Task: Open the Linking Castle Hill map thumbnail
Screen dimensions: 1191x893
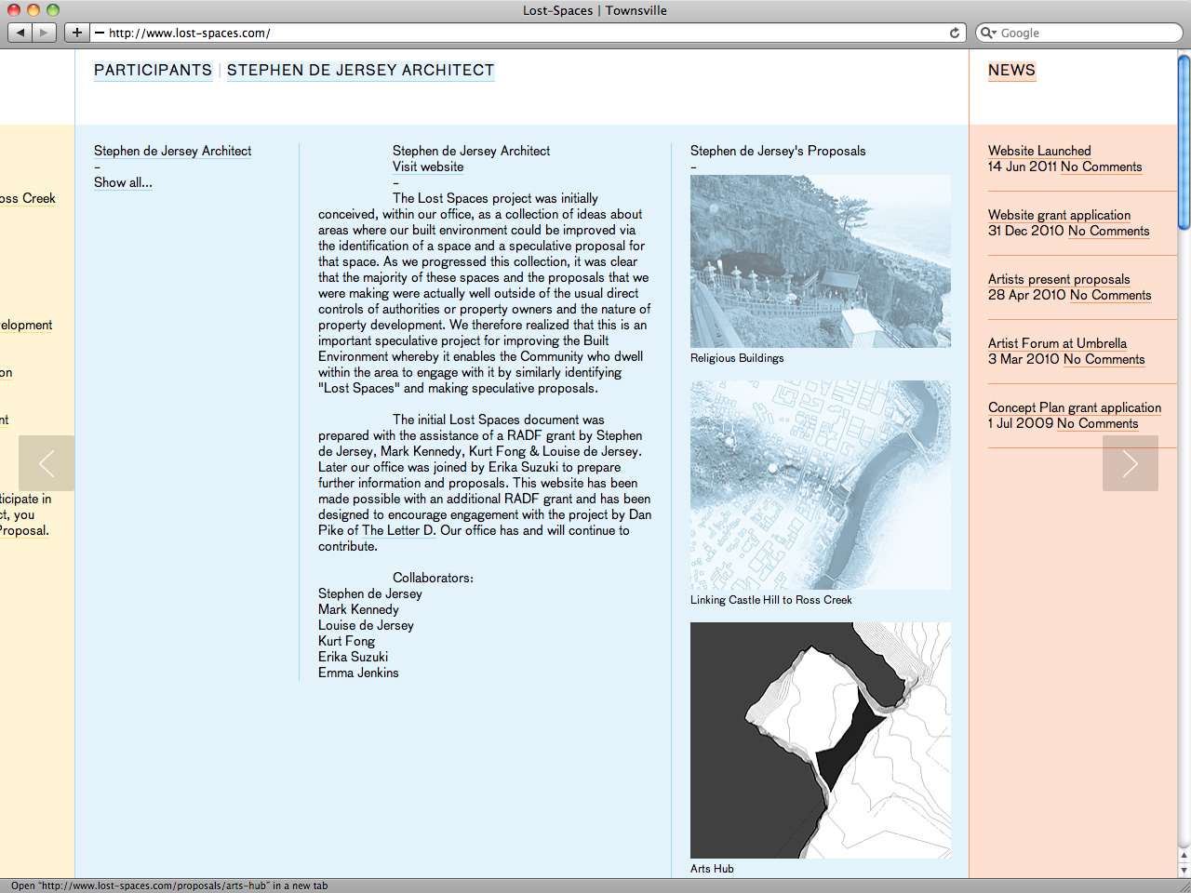Action: [821, 485]
